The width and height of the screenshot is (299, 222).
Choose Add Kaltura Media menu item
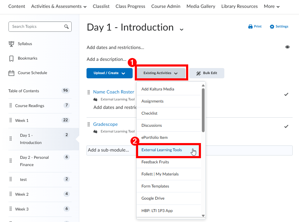158,89
